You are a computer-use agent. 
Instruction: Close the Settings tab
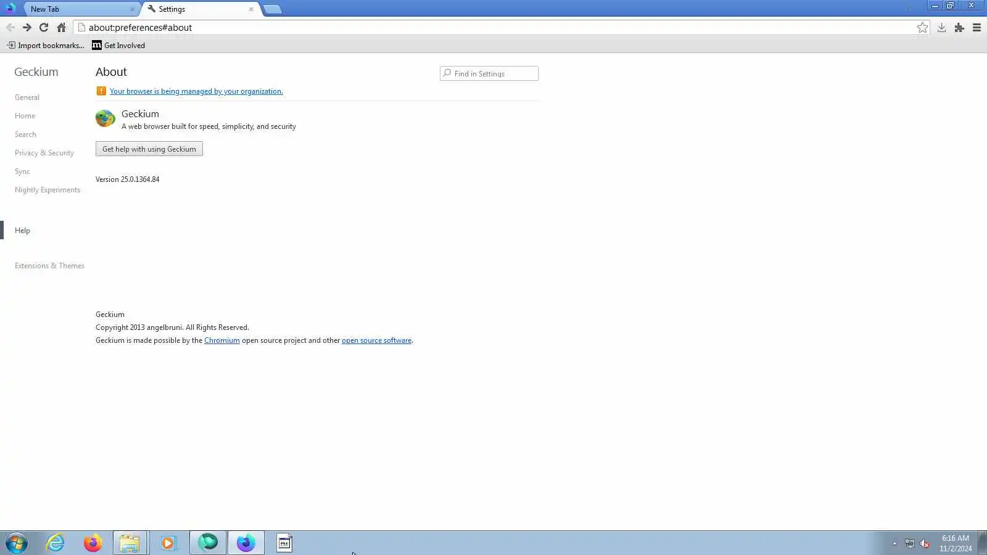[251, 9]
